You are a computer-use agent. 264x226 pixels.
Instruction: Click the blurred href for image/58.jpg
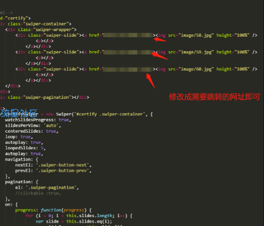tap(128, 35)
